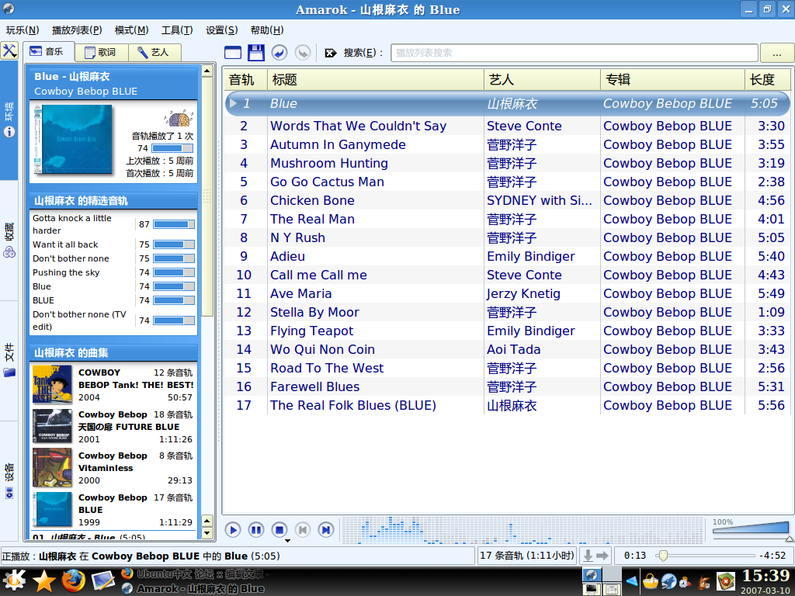Toggle the down-arrow mode button in status bar
Image resolution: width=795 pixels, height=596 pixels.
588,556
